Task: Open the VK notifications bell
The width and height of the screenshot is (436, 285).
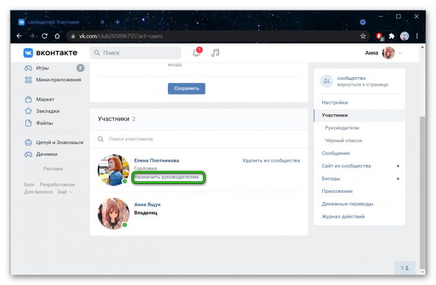Action: pos(197,53)
